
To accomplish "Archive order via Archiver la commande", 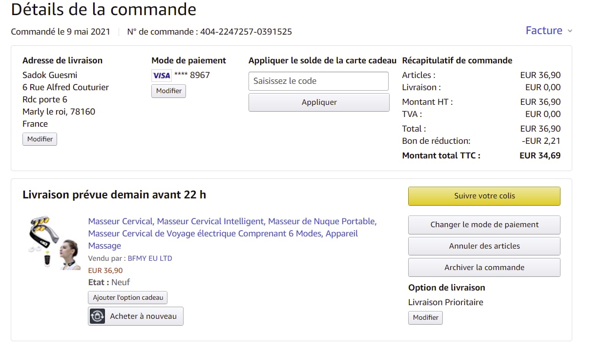I will [484, 268].
